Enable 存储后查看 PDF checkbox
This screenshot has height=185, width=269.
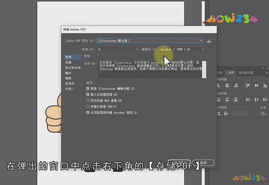coord(87,107)
